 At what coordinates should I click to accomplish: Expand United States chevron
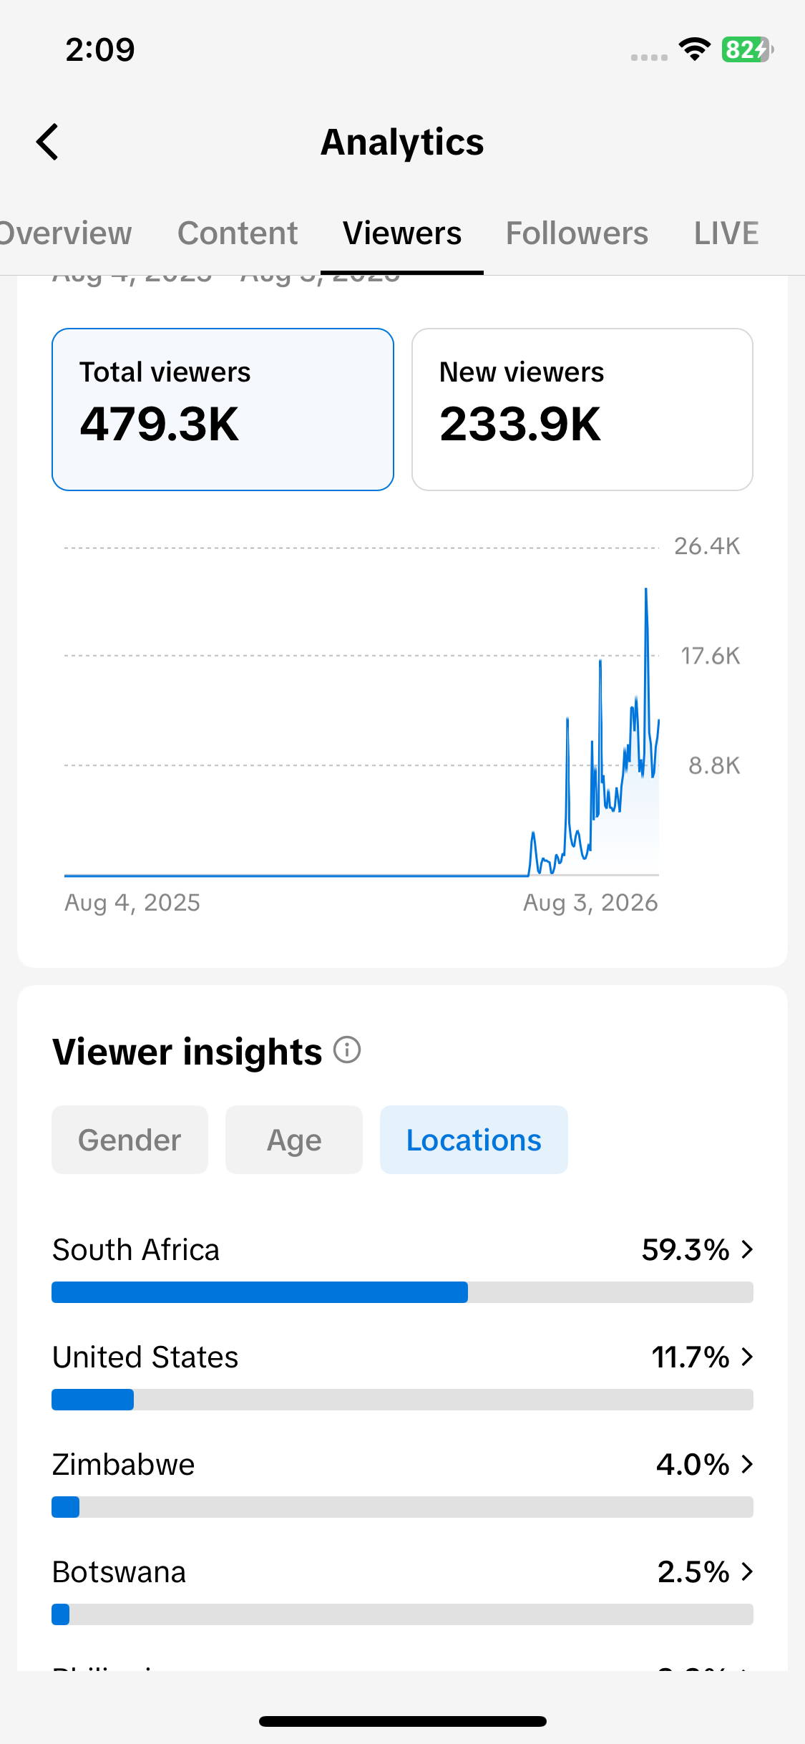click(x=747, y=1357)
